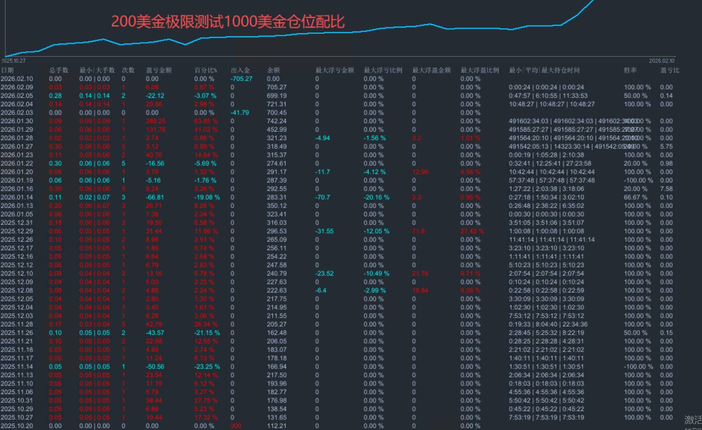702x430 pixels.
Task: Click the profit-loss ratio 0.98
Action: coord(666,163)
